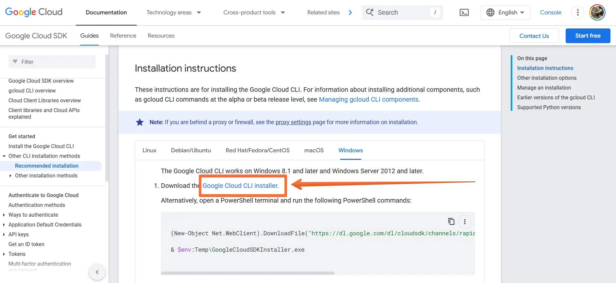The image size is (616, 283).
Task: Open gcloud CLI overview
Action: pyautogui.click(x=32, y=91)
